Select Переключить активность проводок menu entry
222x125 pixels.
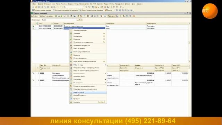(88, 61)
